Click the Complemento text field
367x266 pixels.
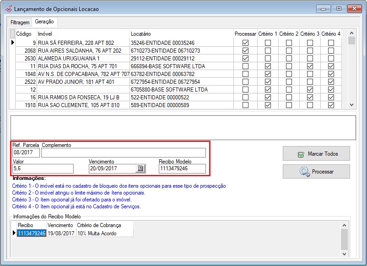[x=124, y=152]
